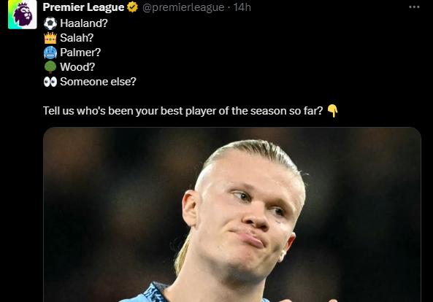Open the attached Haaland photo
The height and width of the screenshot is (302, 433).
click(x=232, y=214)
